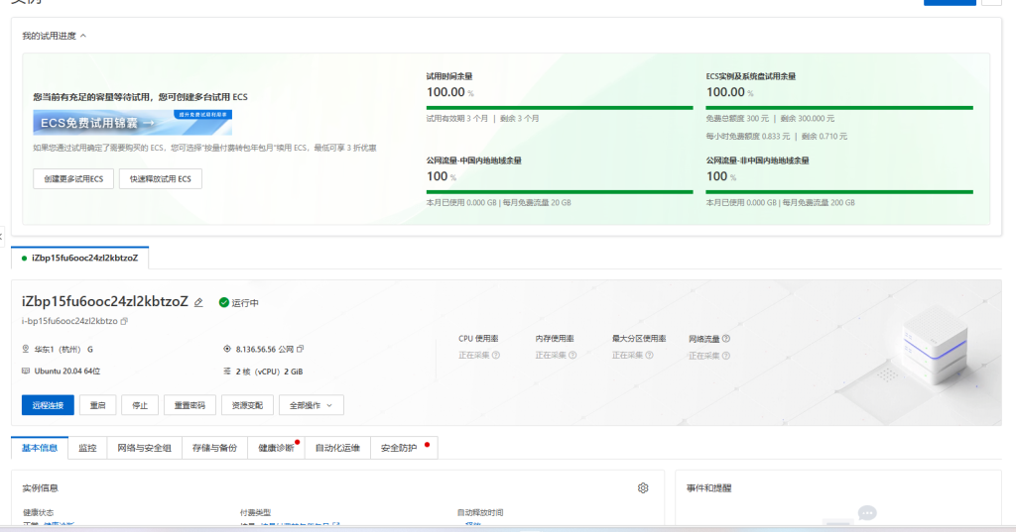
Task: Click the 试用时间余量 progress bar
Action: click(x=559, y=107)
